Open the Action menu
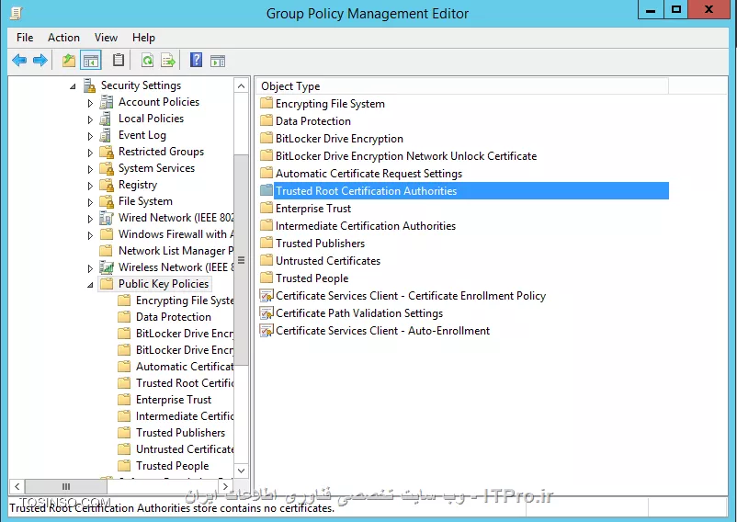The height and width of the screenshot is (522, 737). [63, 38]
